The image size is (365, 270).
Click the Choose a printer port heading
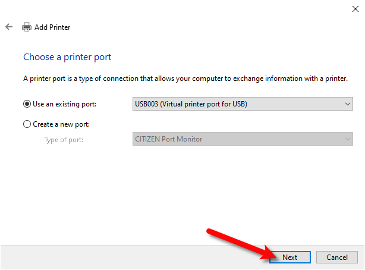(x=67, y=57)
